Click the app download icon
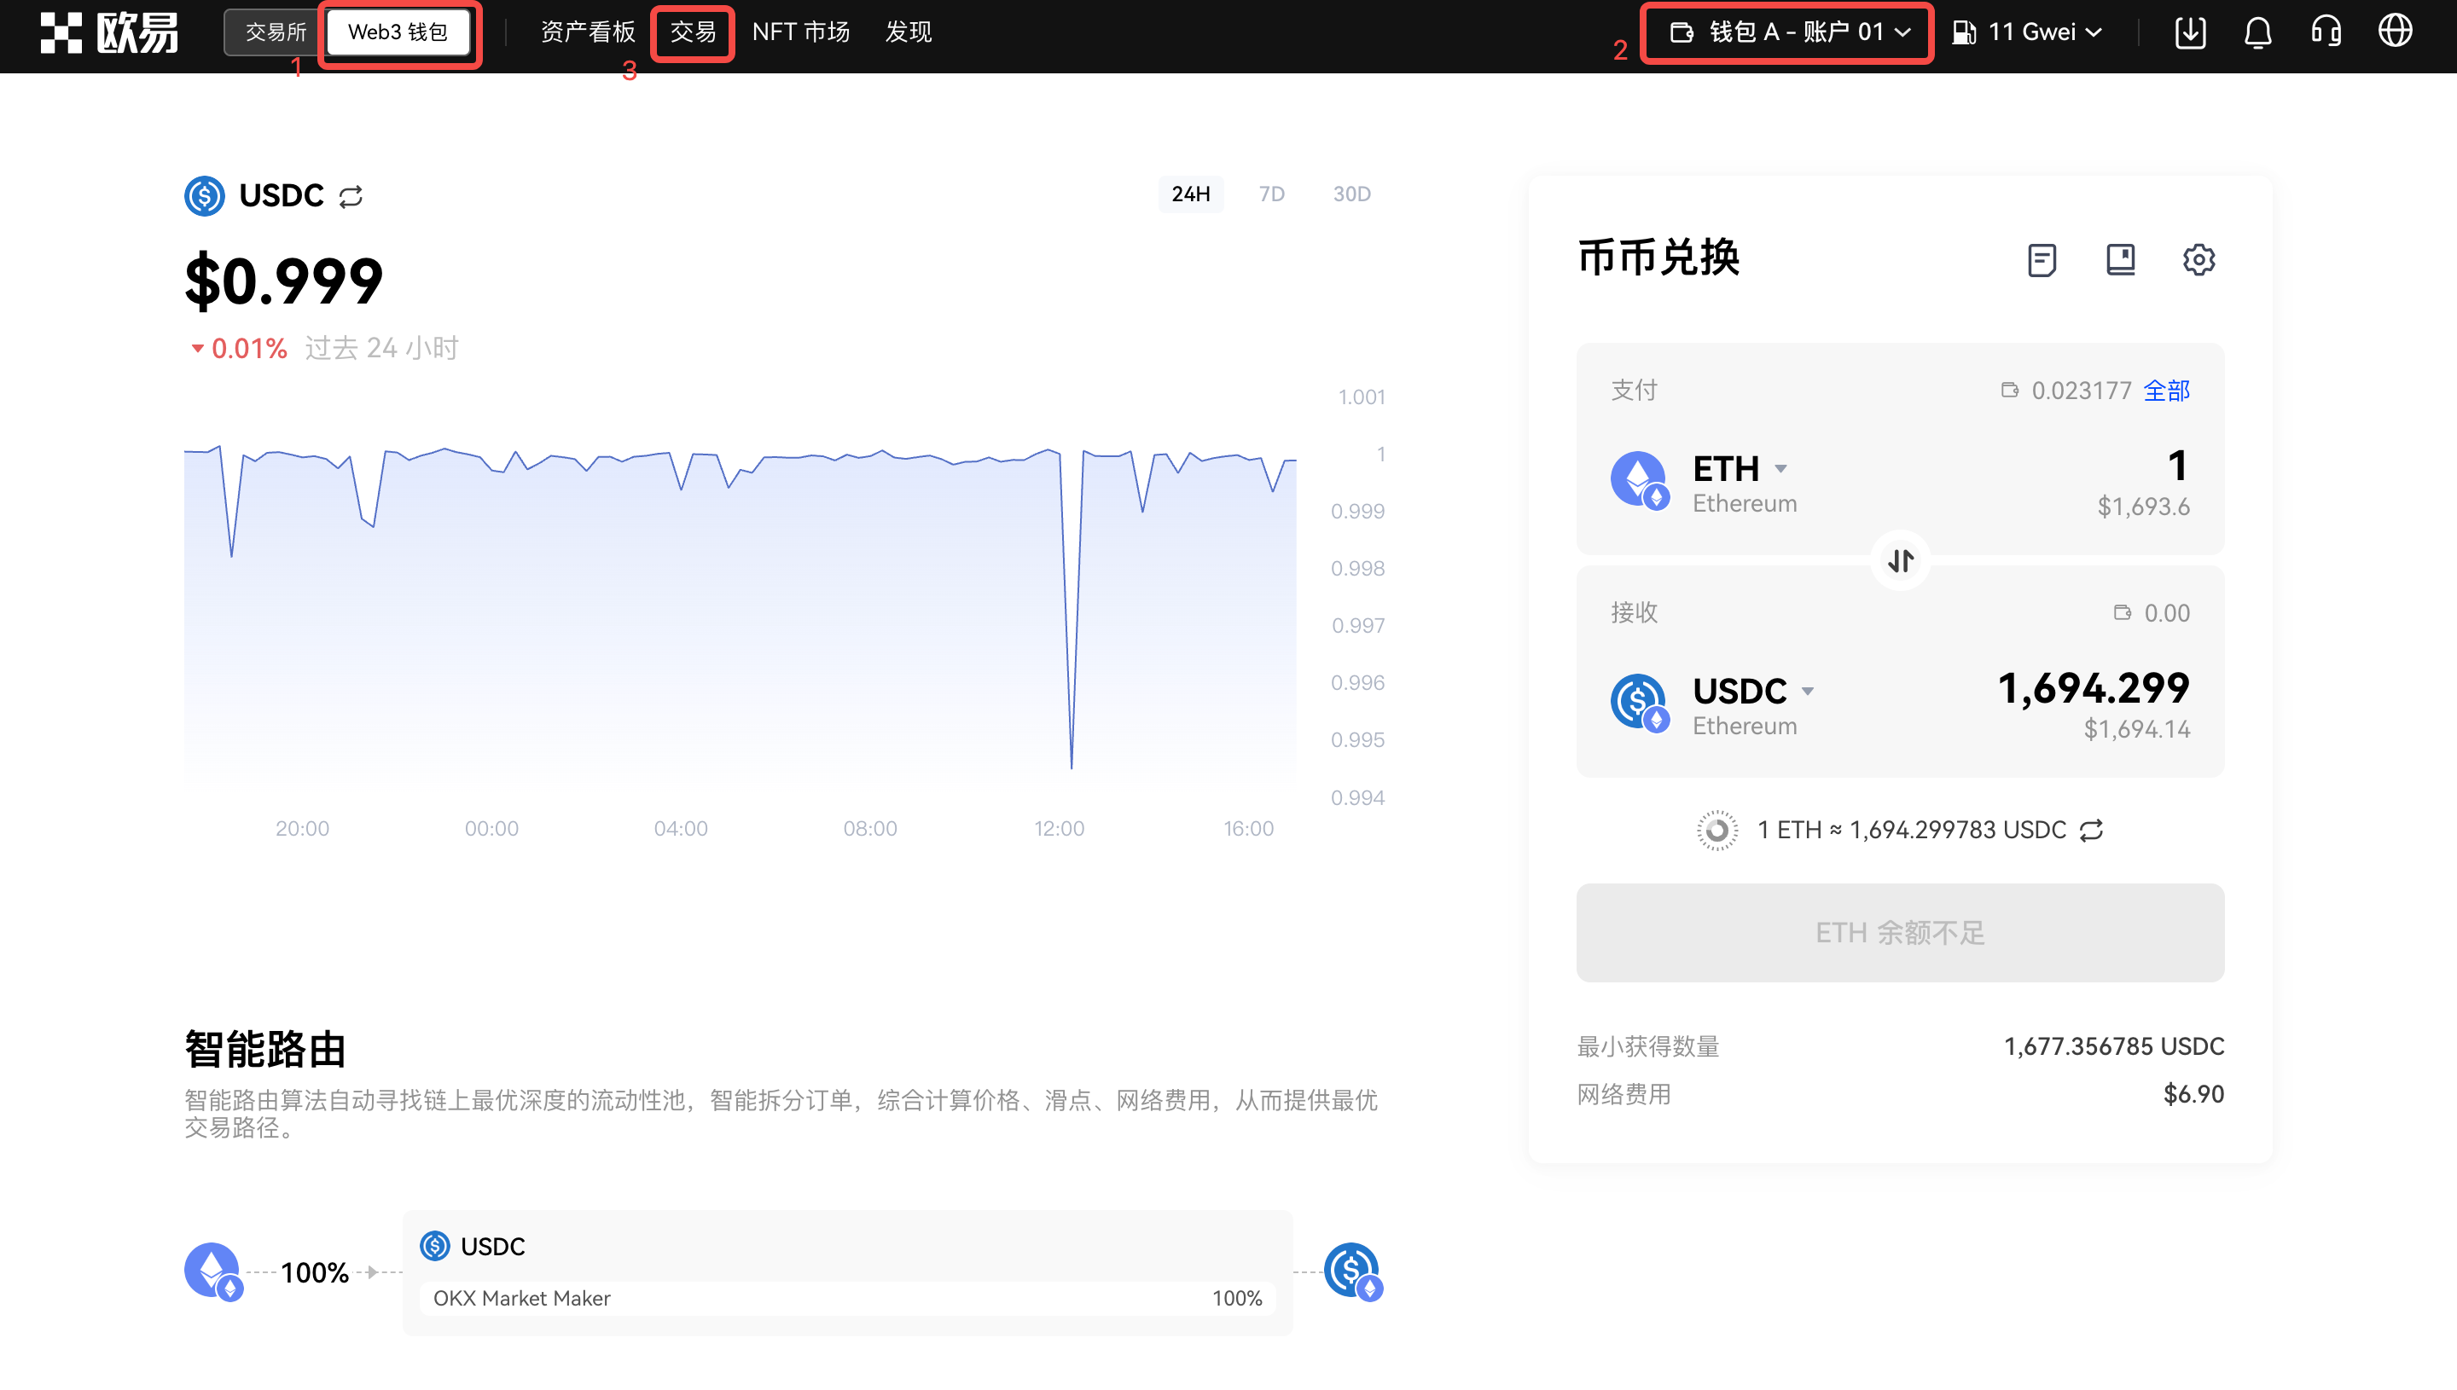 [x=2190, y=32]
